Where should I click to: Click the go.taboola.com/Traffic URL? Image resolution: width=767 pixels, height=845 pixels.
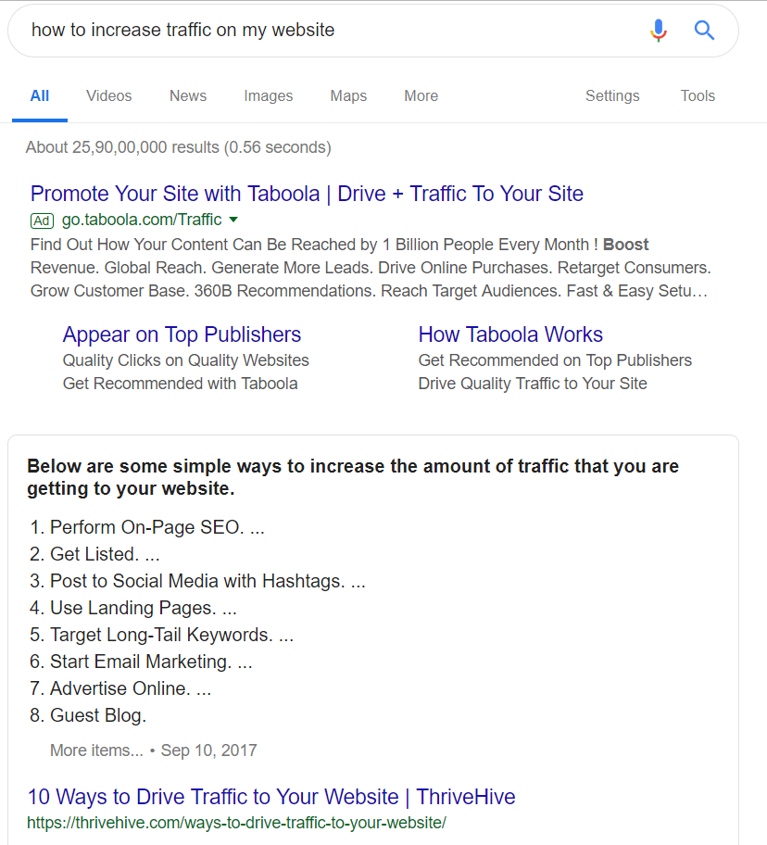(142, 220)
